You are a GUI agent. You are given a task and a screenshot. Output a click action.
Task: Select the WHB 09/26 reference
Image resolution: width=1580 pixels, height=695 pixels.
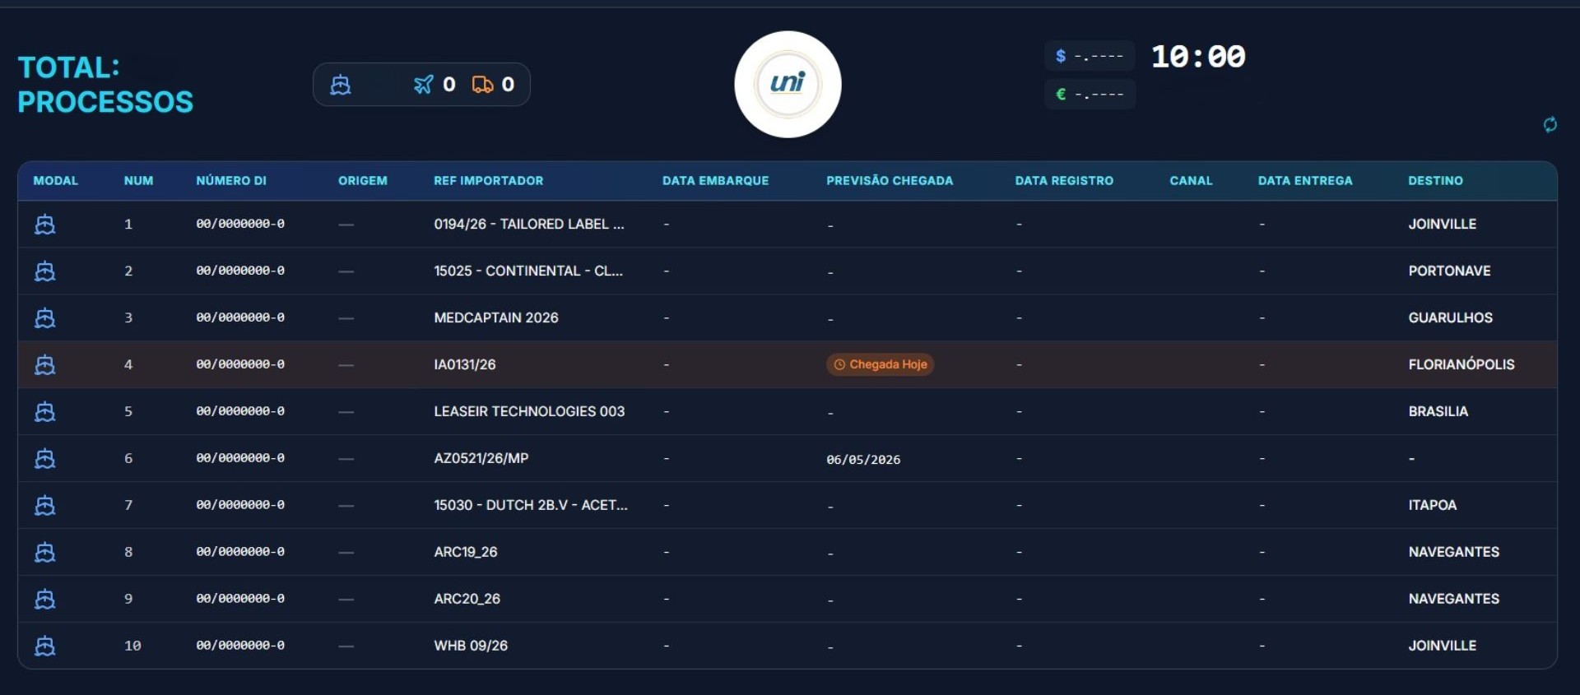point(471,646)
